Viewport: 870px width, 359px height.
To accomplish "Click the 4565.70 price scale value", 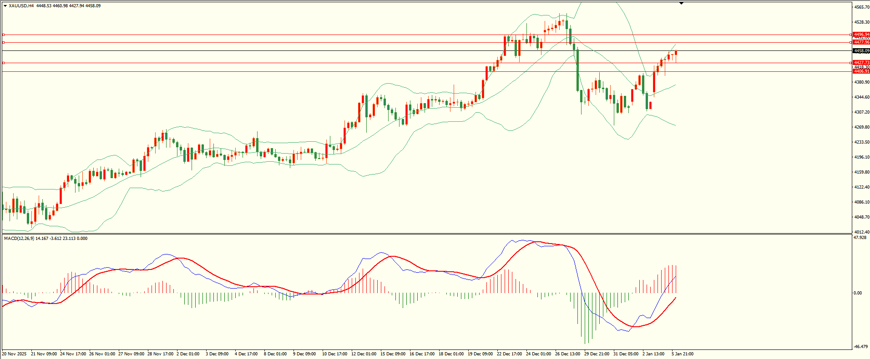I will (x=862, y=7).
